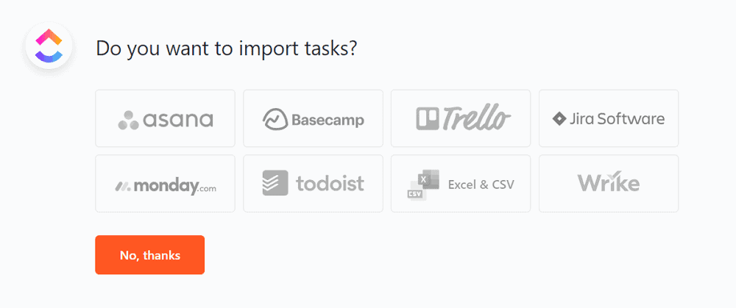Image resolution: width=736 pixels, height=308 pixels.
Task: Import tasks from the Wrike card
Action: 609,183
